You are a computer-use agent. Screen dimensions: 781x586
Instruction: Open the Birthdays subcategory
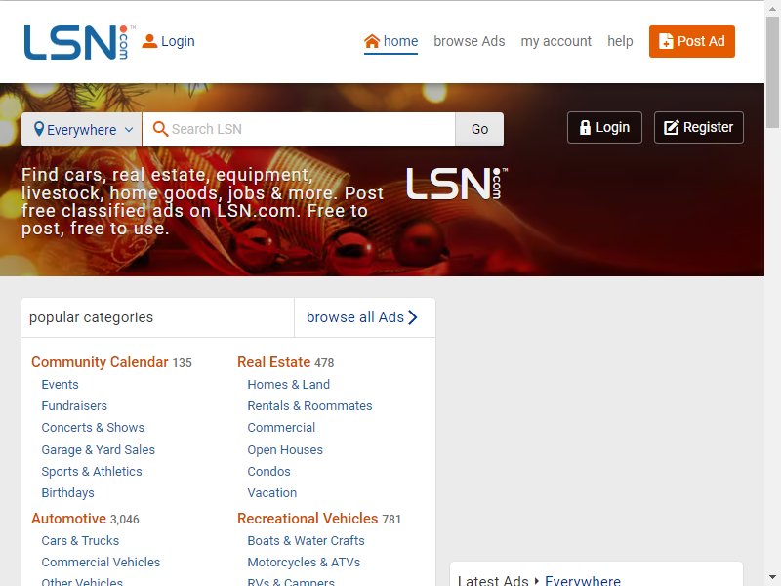click(67, 493)
